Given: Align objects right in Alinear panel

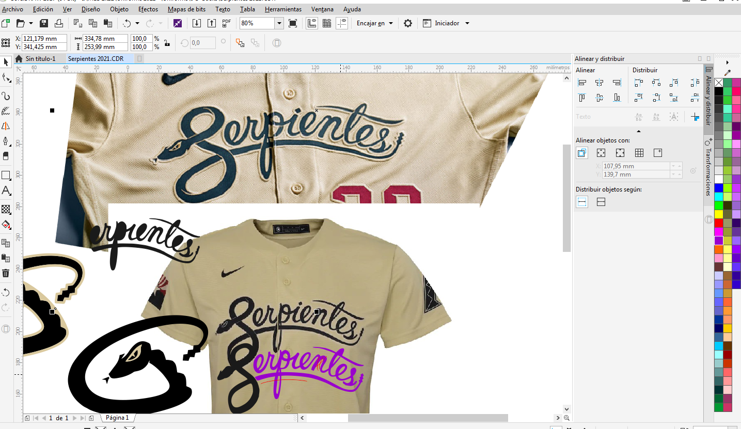Looking at the screenshot, I should (617, 83).
